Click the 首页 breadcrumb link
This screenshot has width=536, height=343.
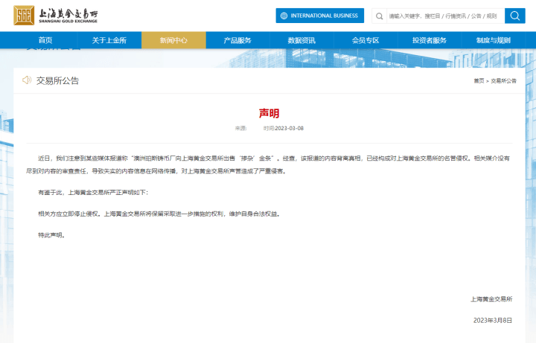(478, 80)
